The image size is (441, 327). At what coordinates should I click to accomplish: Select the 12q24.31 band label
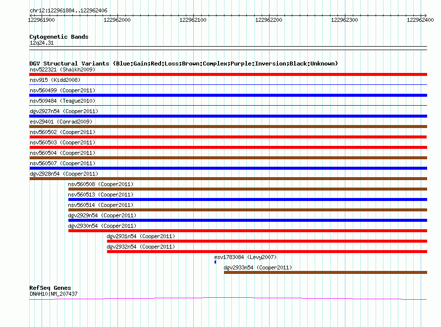pos(42,43)
